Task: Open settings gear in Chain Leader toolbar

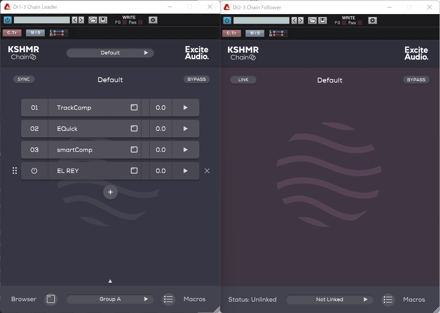Action: pos(153,20)
